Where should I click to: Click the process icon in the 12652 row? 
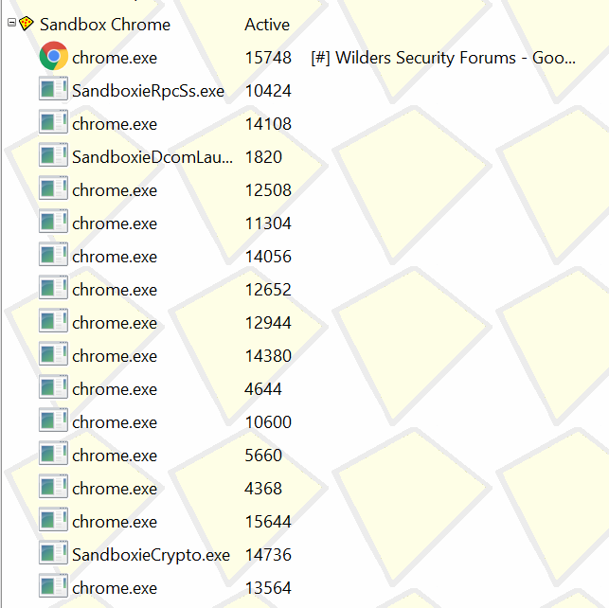(x=54, y=288)
